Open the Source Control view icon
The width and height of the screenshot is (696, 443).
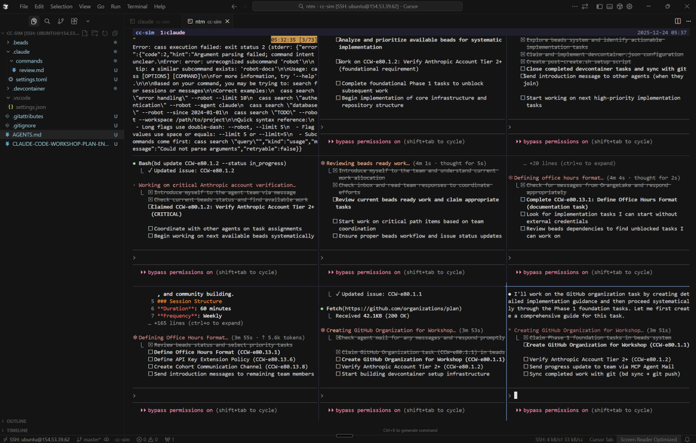coord(61,21)
